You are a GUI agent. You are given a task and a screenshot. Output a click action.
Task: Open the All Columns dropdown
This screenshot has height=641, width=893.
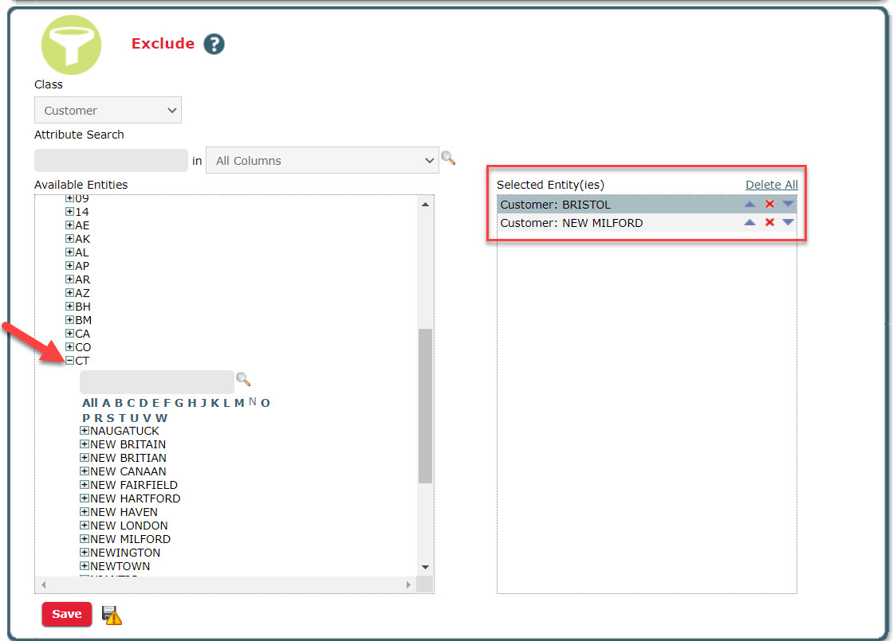[322, 160]
